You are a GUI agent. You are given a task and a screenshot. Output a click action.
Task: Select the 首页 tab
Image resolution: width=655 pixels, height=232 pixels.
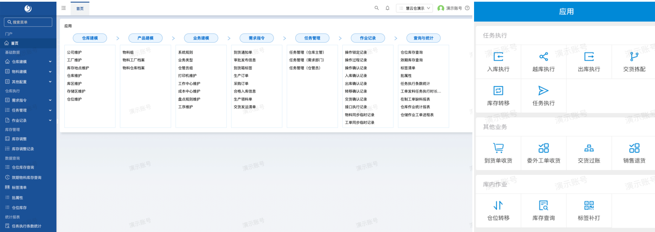pos(80,8)
